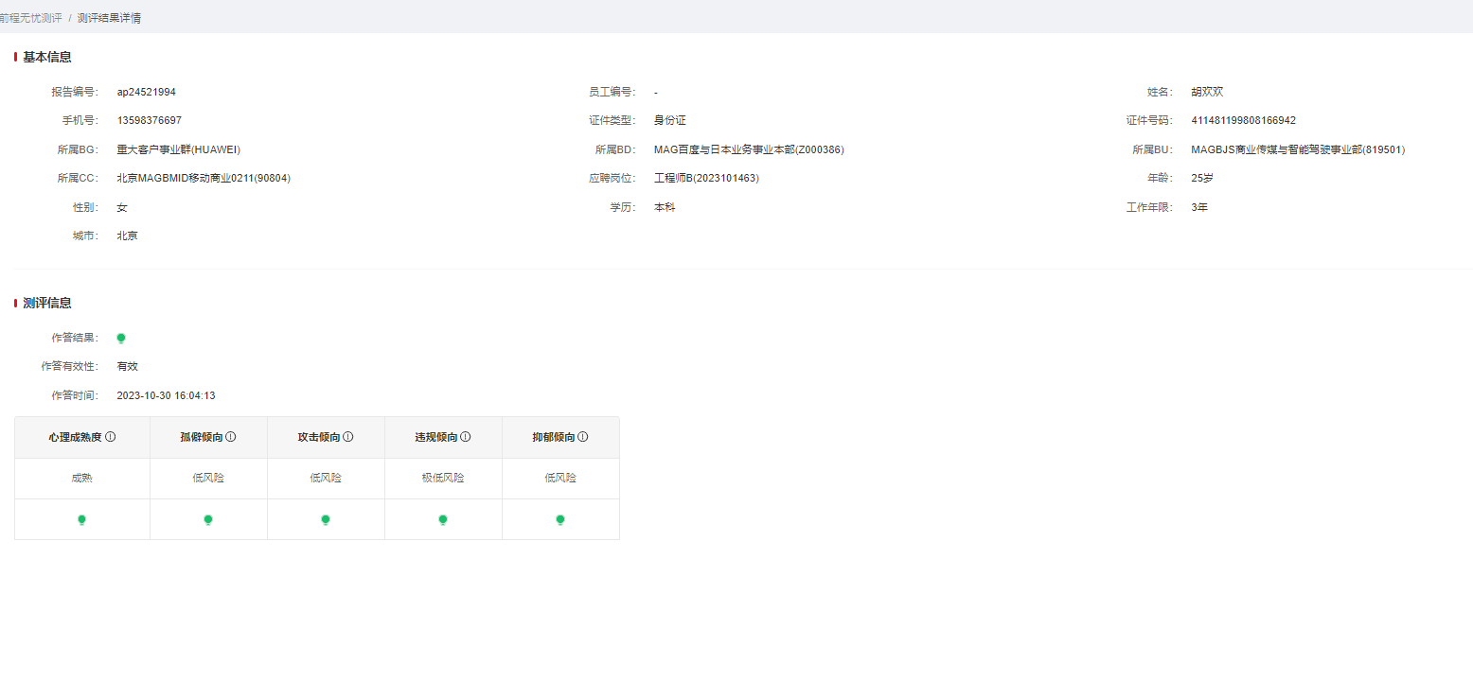
Task: Click info icon next to 违规倾向
Action: coord(466,437)
